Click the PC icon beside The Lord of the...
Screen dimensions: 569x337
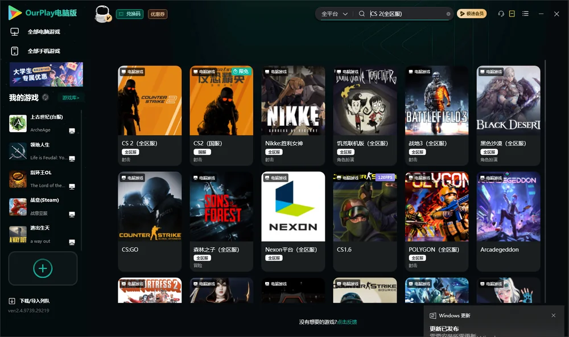(72, 186)
